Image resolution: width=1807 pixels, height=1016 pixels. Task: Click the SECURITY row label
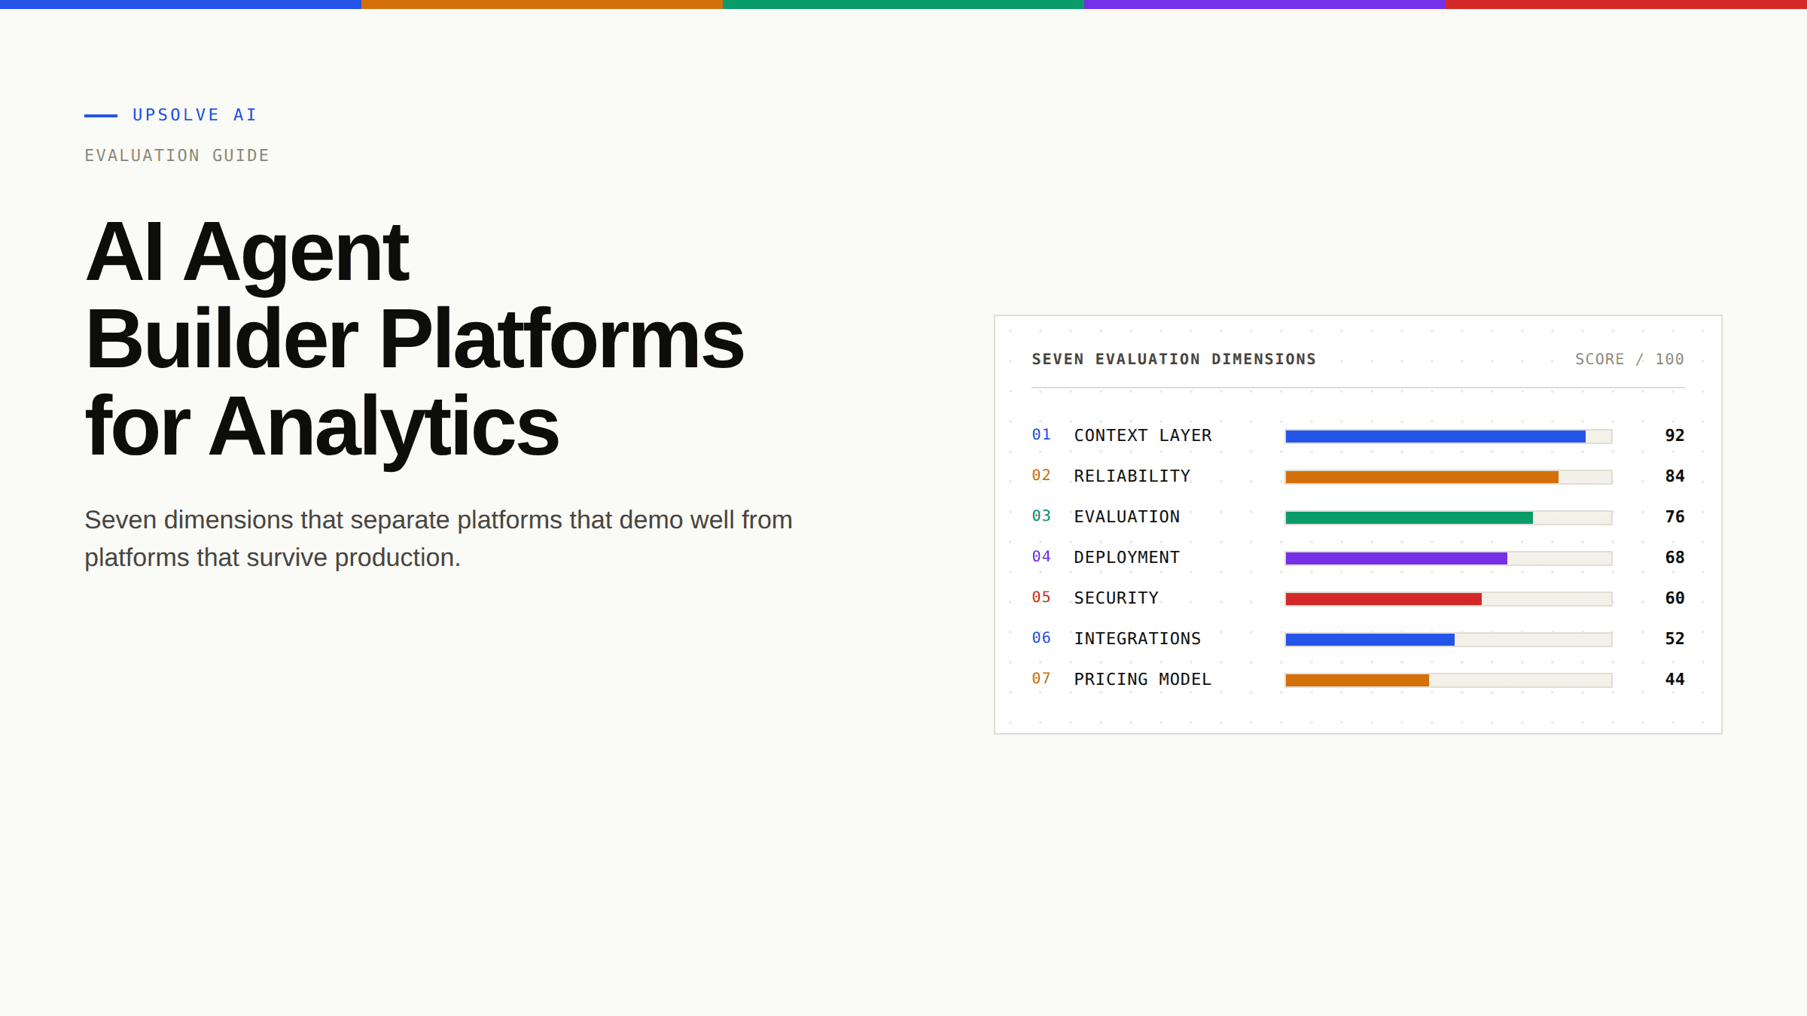1117,598
